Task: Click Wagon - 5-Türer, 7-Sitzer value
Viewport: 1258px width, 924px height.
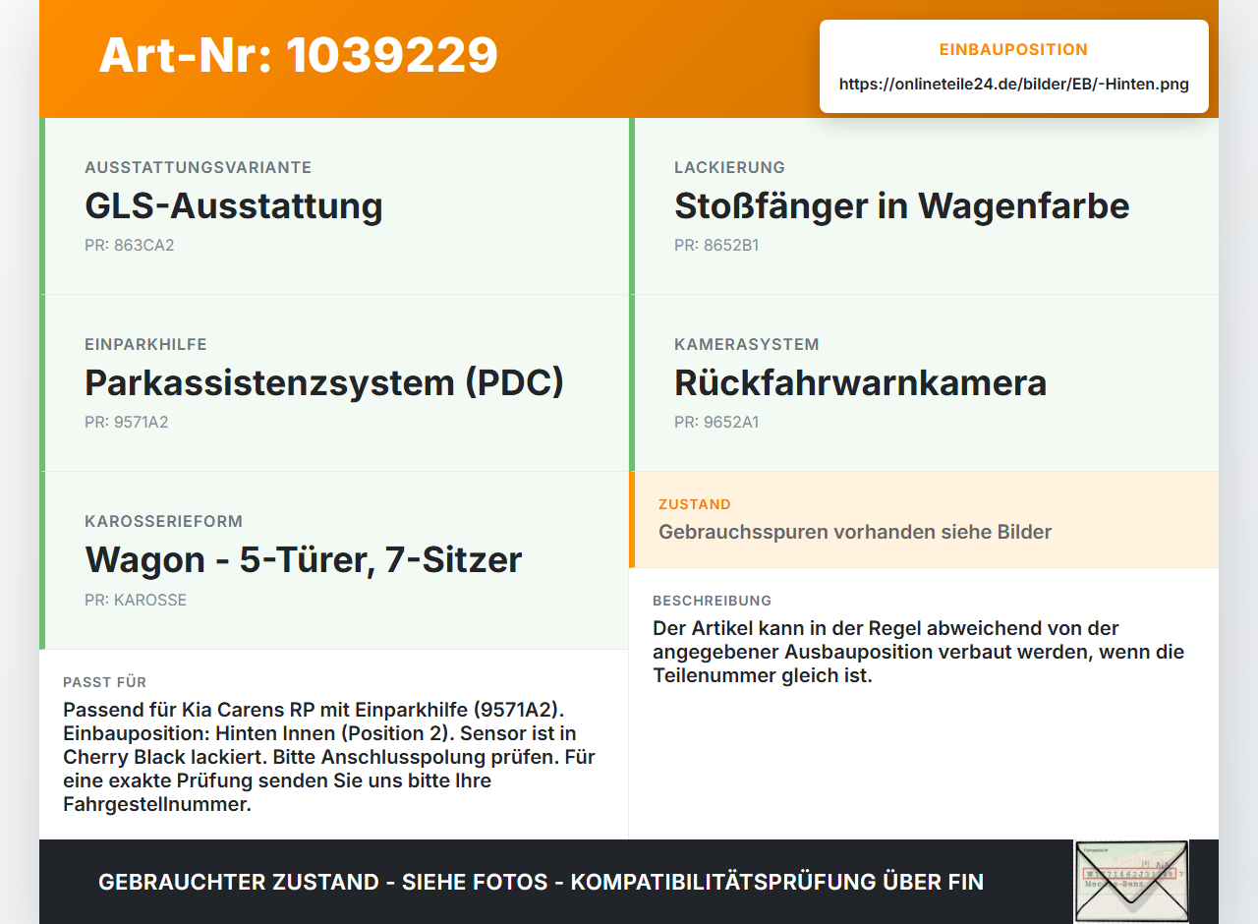Action: click(x=304, y=560)
